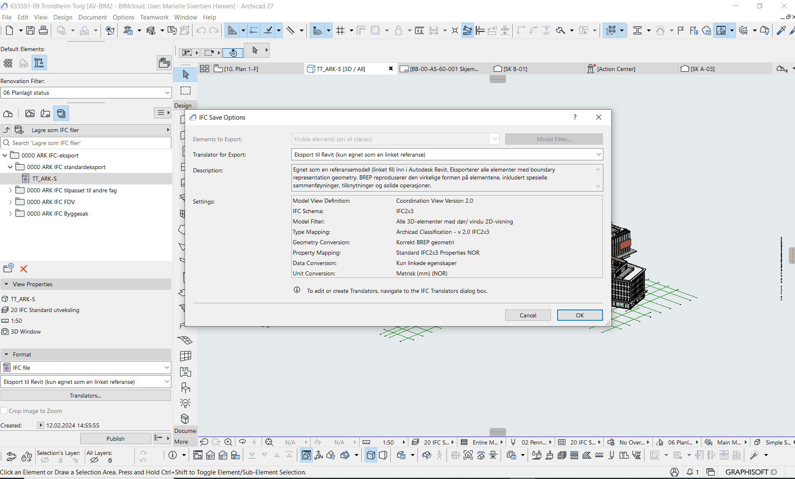Toggle the All Layers visibility eye icon
This screenshot has height=479, width=795.
point(94,460)
